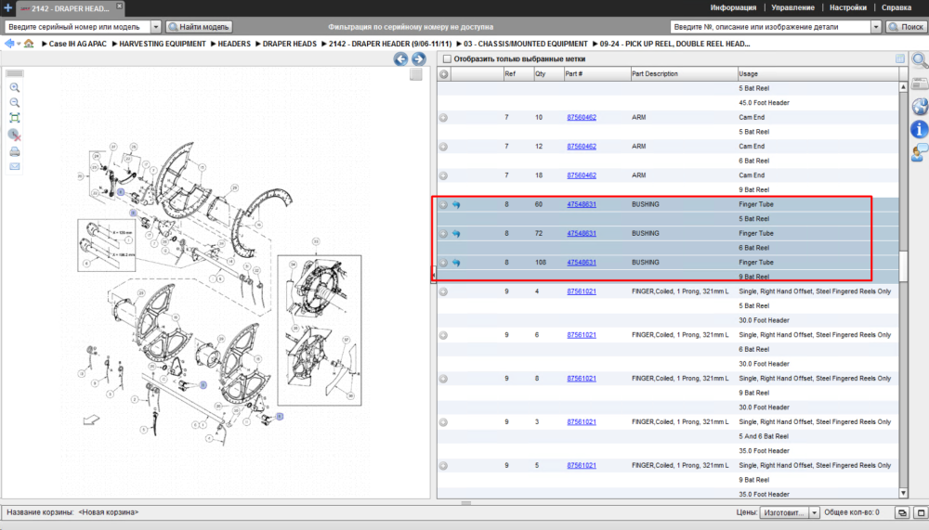Click the diagram panel maximize square
The image size is (929, 530).
(x=416, y=74)
